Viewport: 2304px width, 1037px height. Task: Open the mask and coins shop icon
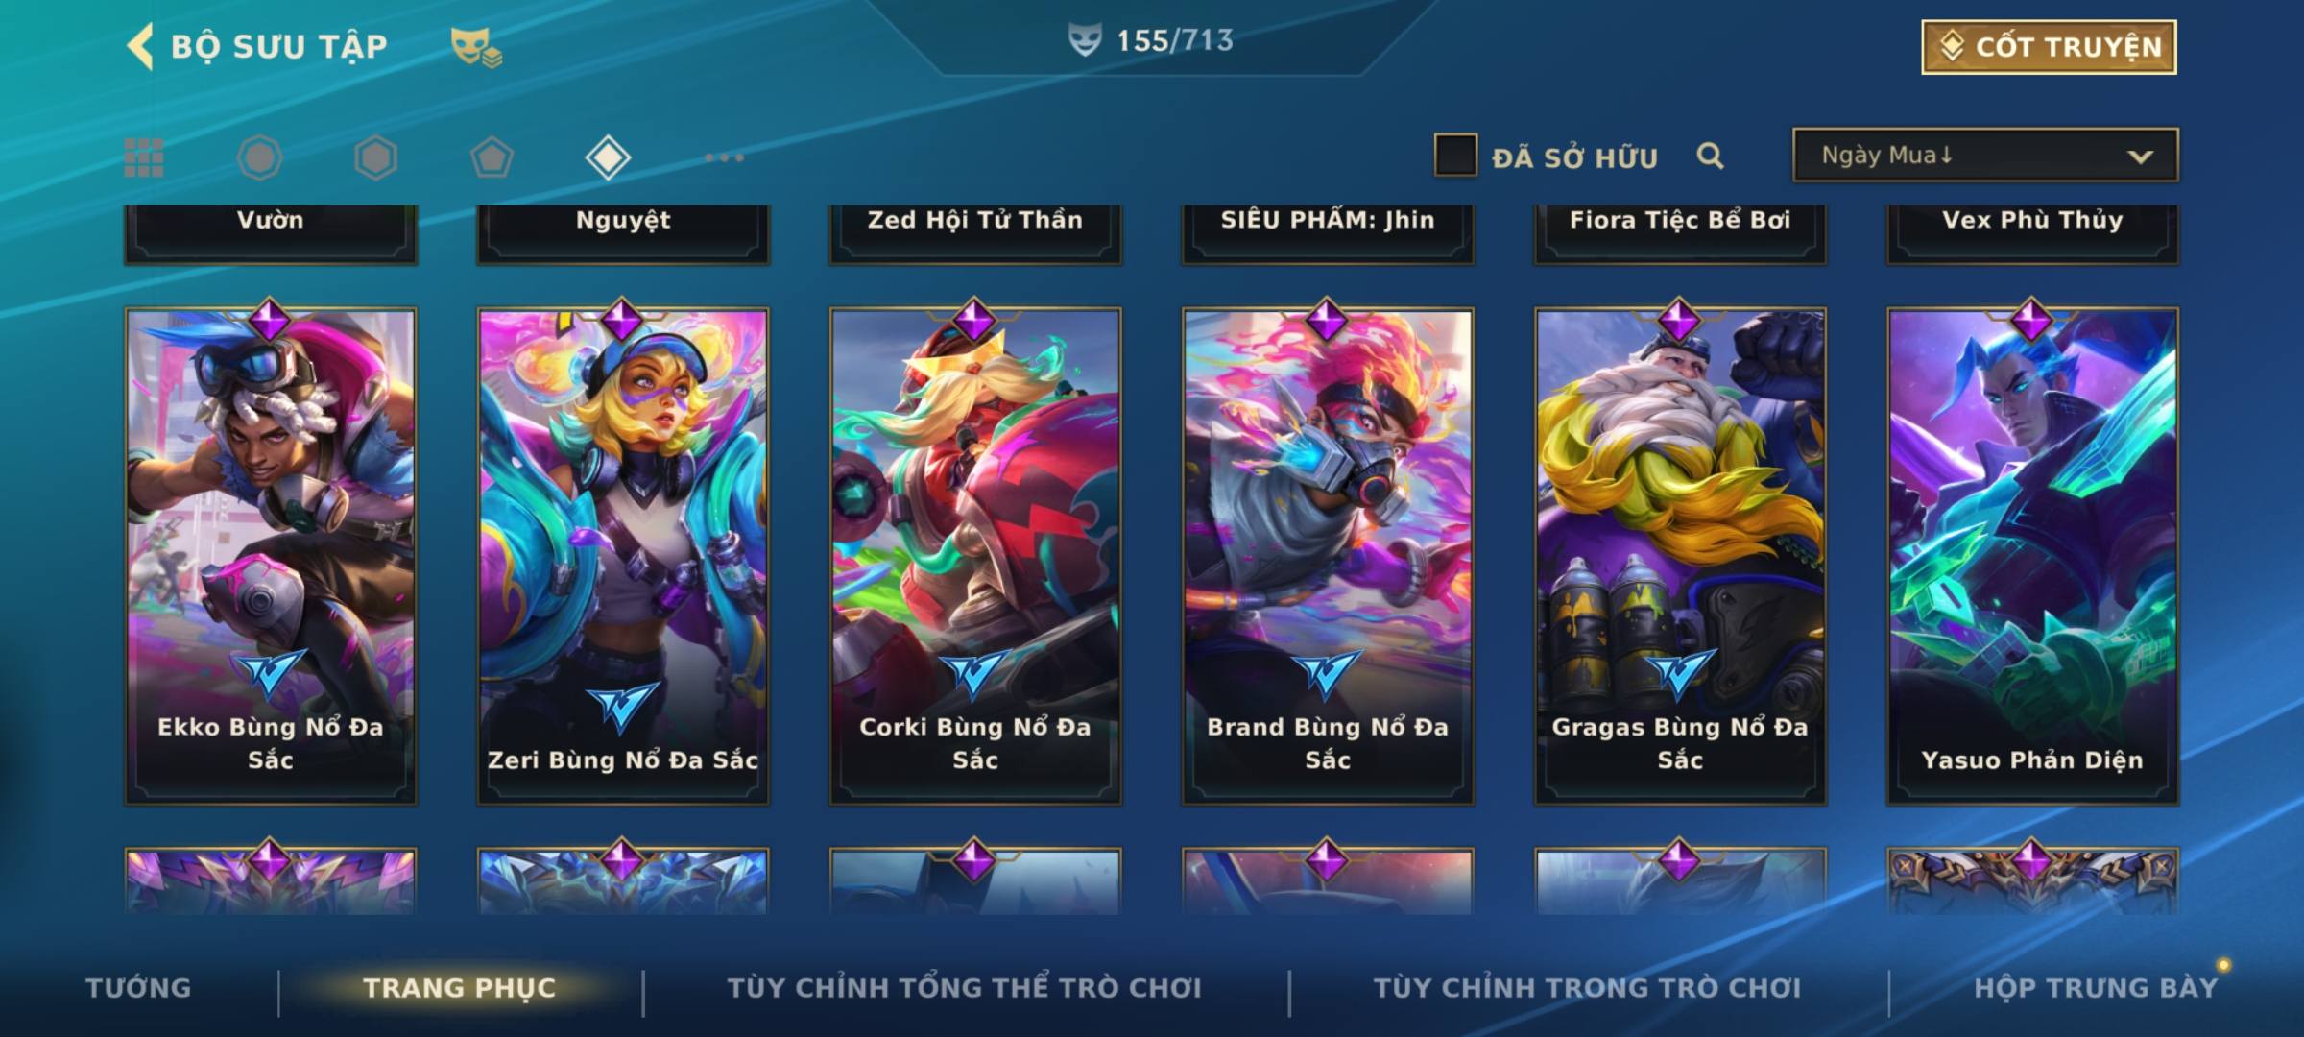(x=476, y=47)
